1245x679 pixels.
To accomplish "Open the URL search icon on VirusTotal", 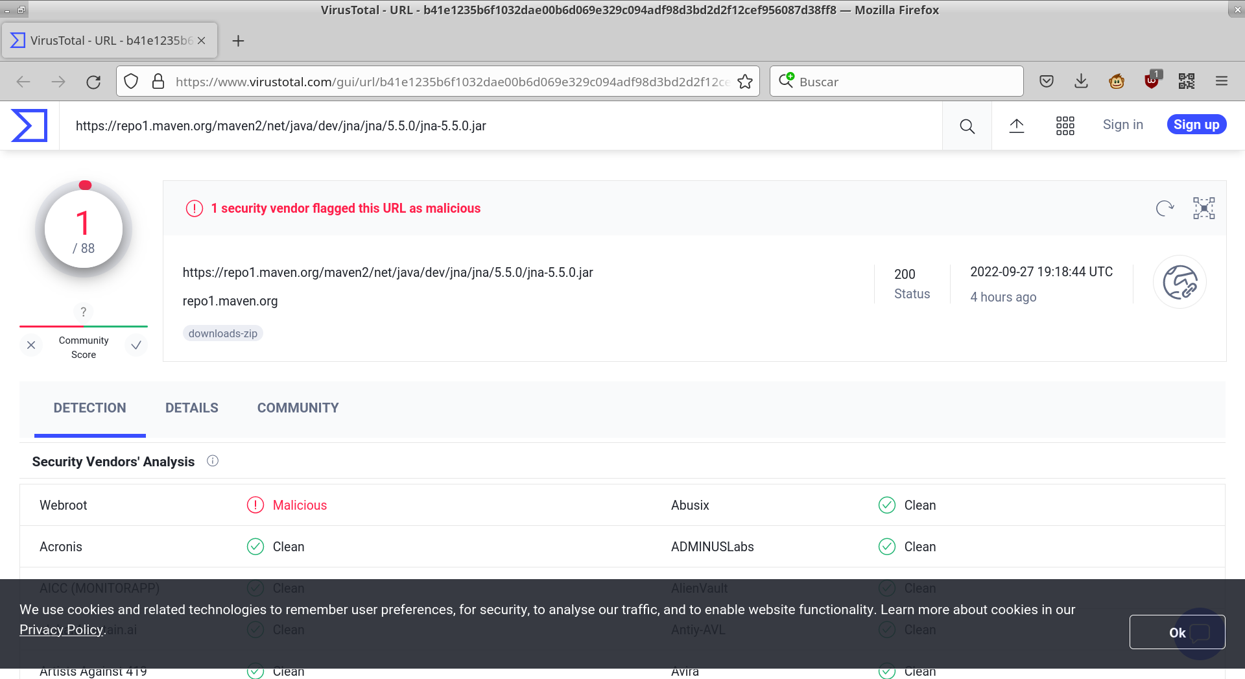I will [x=966, y=126].
